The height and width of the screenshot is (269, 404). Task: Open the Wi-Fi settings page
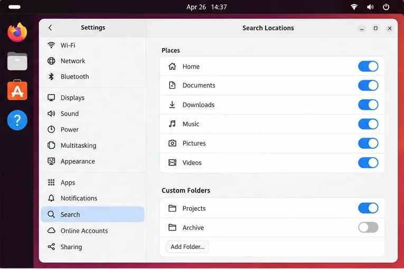pos(92,45)
